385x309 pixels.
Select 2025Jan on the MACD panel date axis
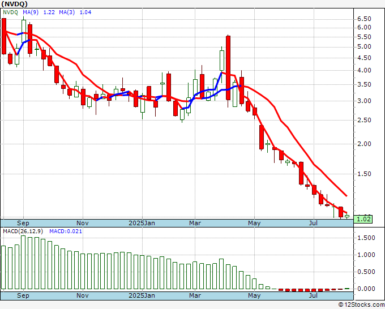click(142, 295)
